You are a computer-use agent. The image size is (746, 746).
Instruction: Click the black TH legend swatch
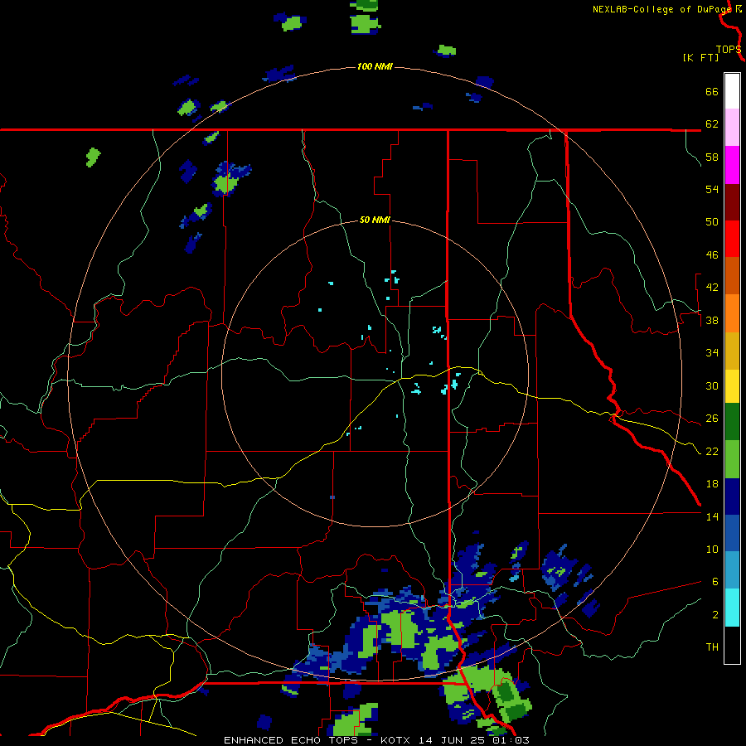pos(732,645)
